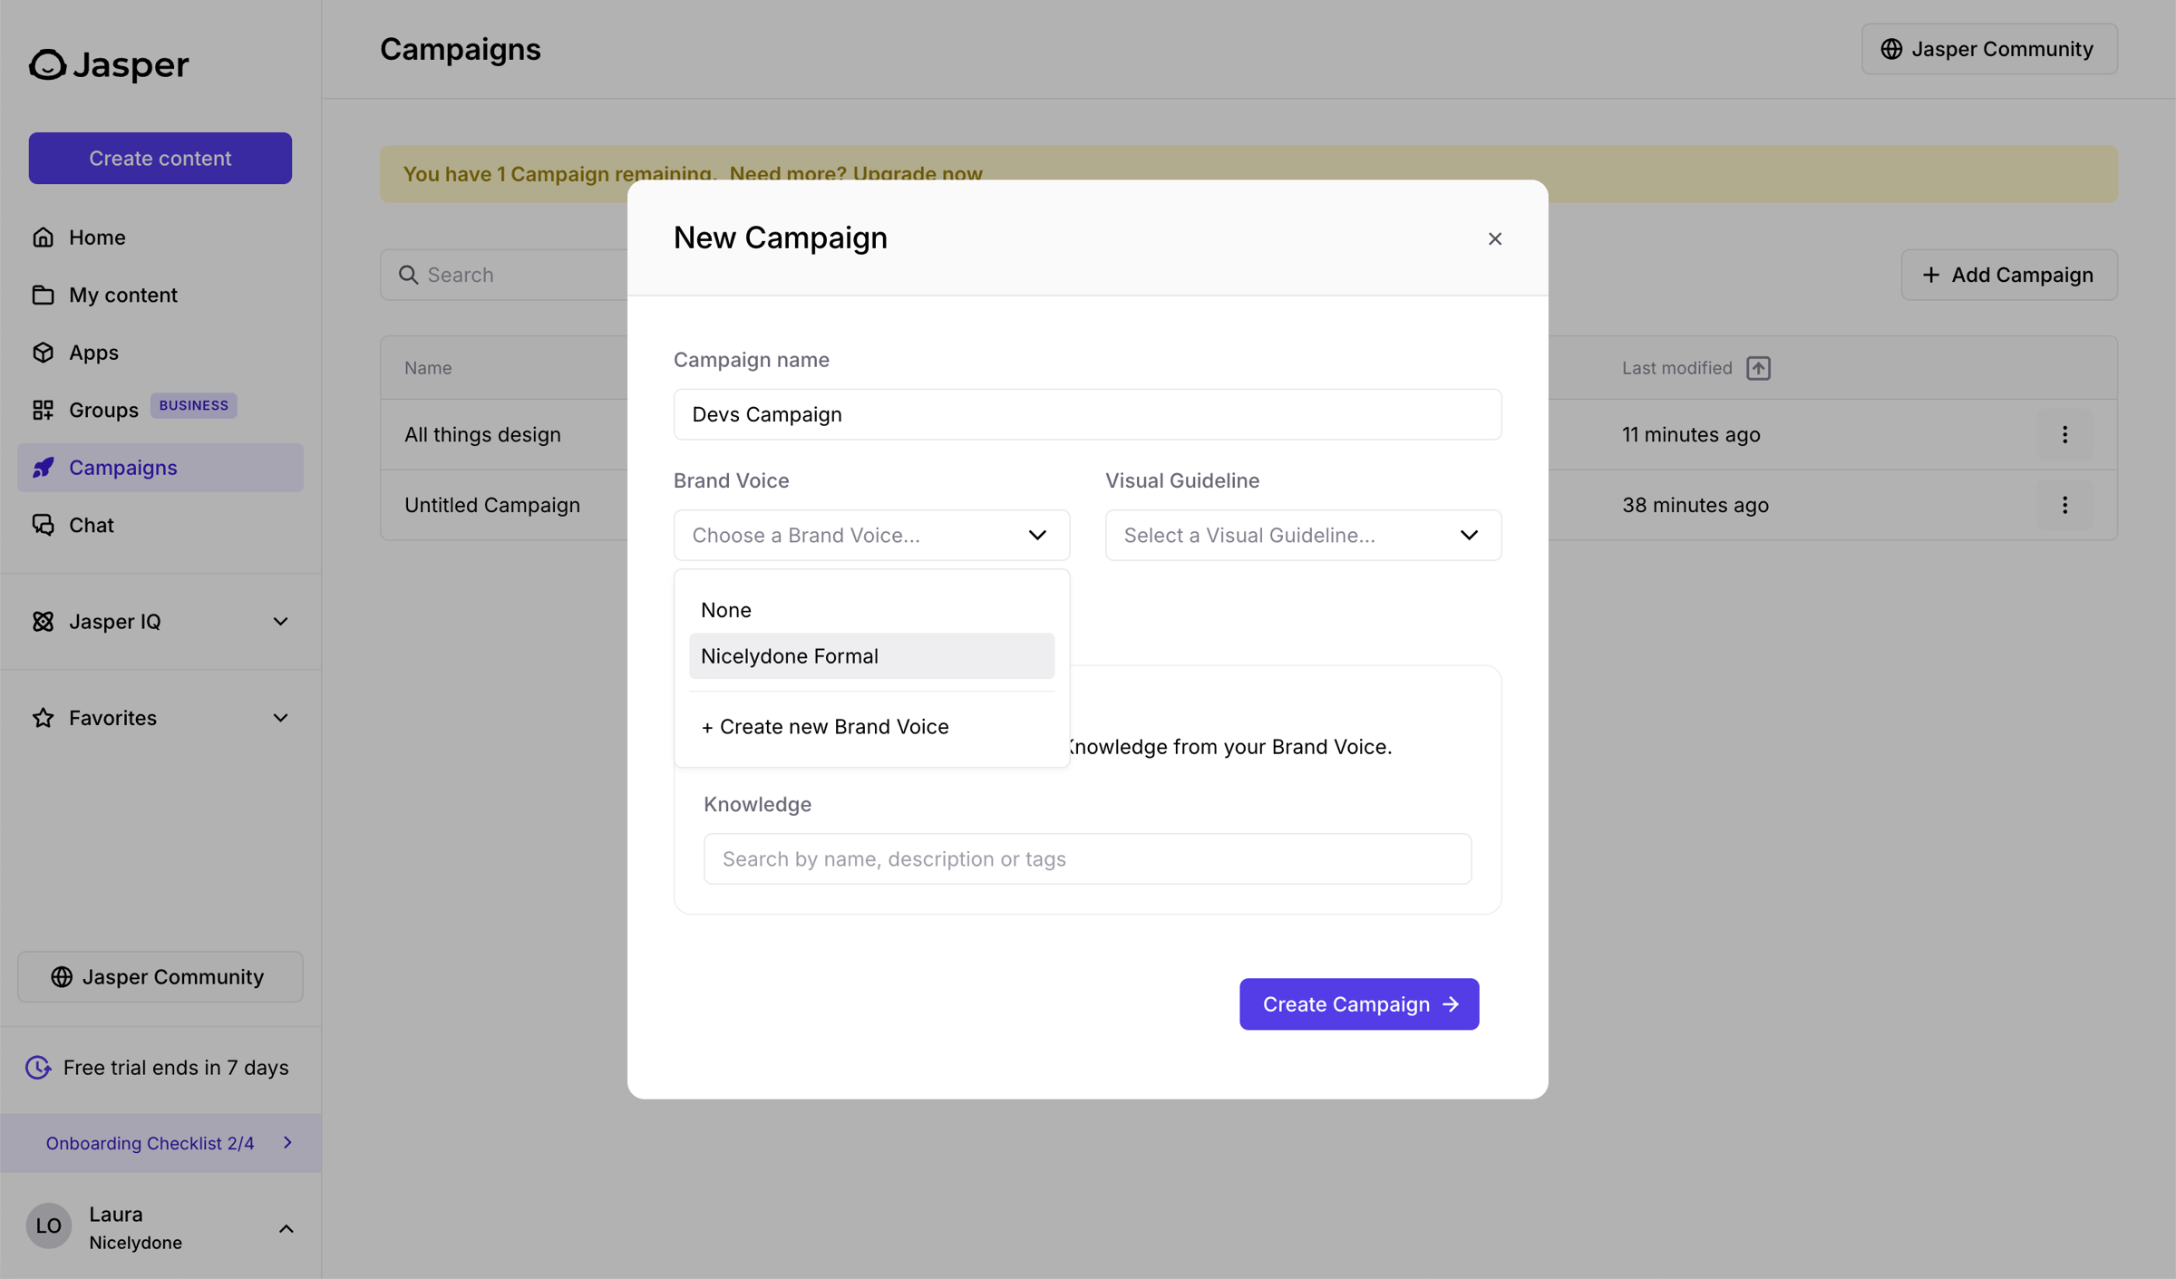Click the Campaigns rocket icon
The image size is (2176, 1279).
[43, 468]
